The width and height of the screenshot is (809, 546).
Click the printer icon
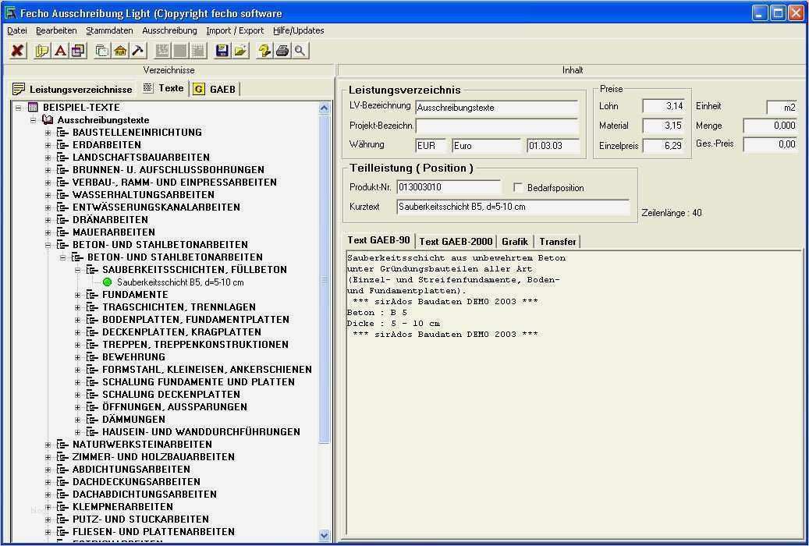pos(282,51)
